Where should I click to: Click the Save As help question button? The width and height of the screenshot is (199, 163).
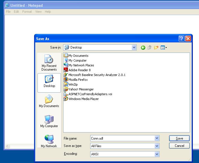point(182,38)
